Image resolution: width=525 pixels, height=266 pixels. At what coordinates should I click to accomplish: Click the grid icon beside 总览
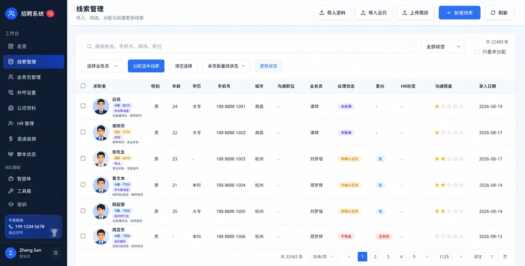11,46
